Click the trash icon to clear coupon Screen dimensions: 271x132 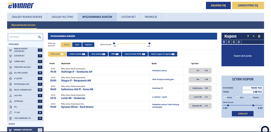[259, 36]
